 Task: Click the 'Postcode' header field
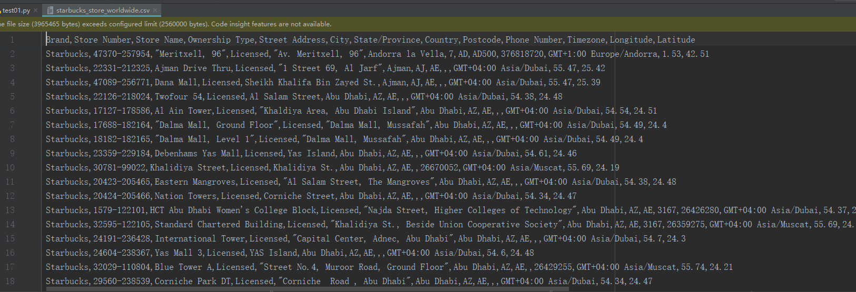pyautogui.click(x=482, y=40)
